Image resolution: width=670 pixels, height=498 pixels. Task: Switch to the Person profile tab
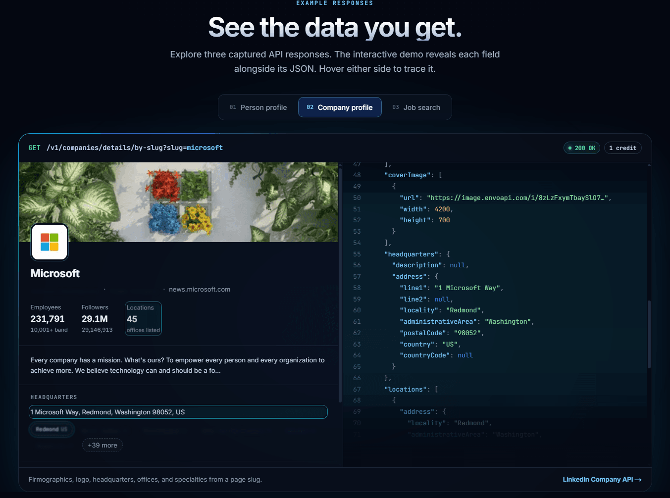click(x=258, y=107)
